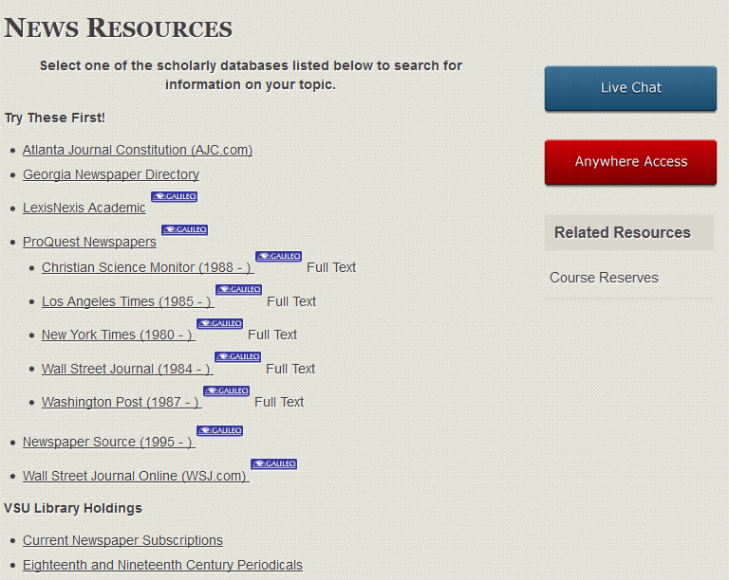Open Course Reserves under Related Resources

point(604,278)
